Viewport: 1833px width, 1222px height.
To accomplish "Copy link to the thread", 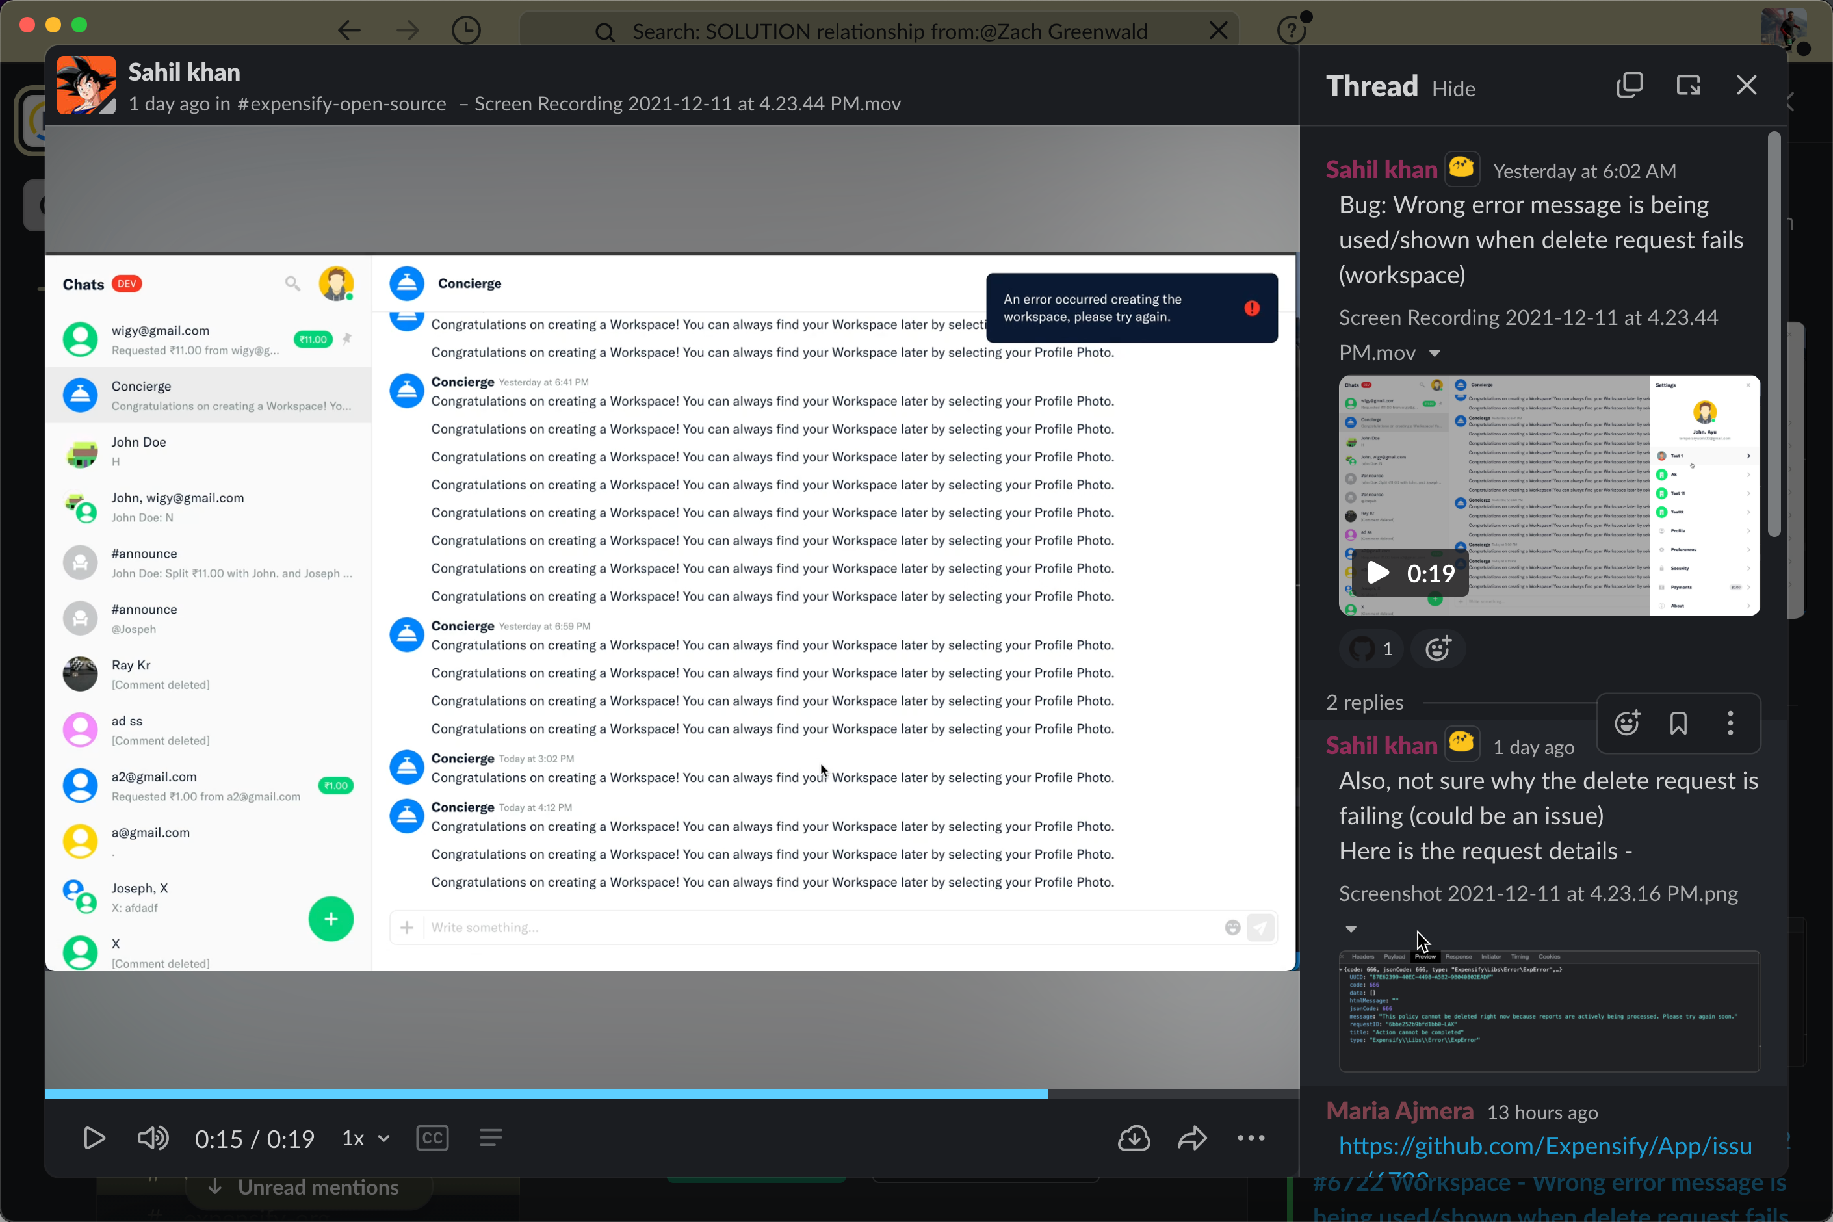I will pyautogui.click(x=1630, y=85).
